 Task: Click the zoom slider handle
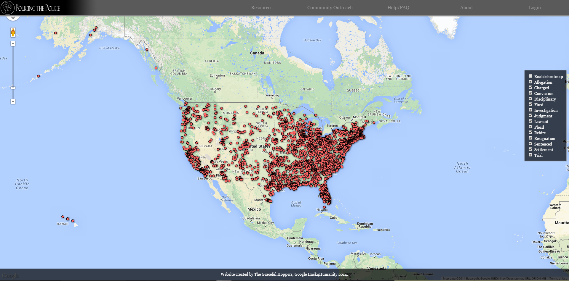pos(13,88)
